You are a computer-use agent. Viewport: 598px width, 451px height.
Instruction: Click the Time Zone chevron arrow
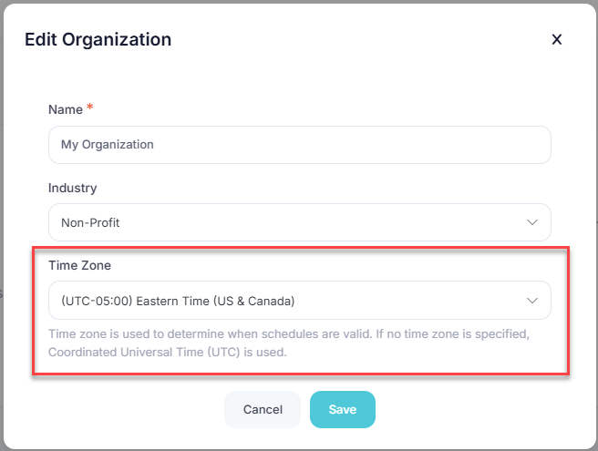click(532, 300)
